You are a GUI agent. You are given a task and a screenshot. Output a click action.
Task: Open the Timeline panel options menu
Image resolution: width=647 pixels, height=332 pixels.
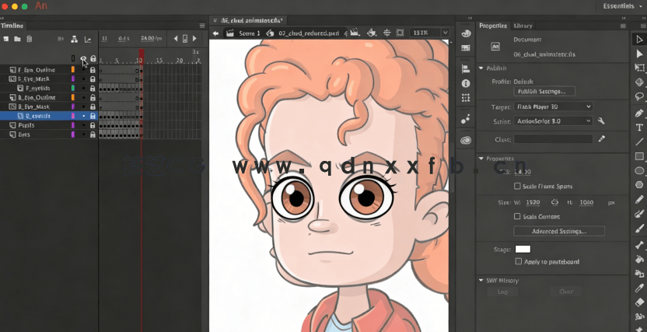pos(201,26)
